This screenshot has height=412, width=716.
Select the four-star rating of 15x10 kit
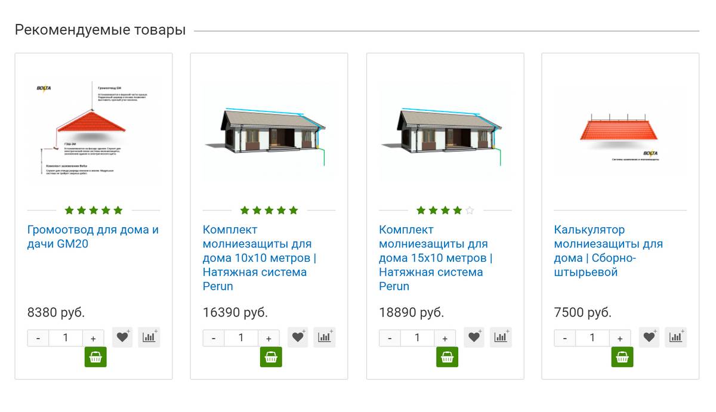point(445,210)
